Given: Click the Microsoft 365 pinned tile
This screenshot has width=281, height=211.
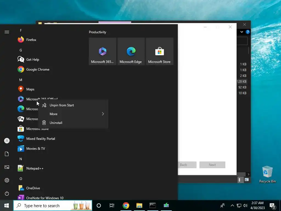Looking at the screenshot, I should click(x=103, y=51).
